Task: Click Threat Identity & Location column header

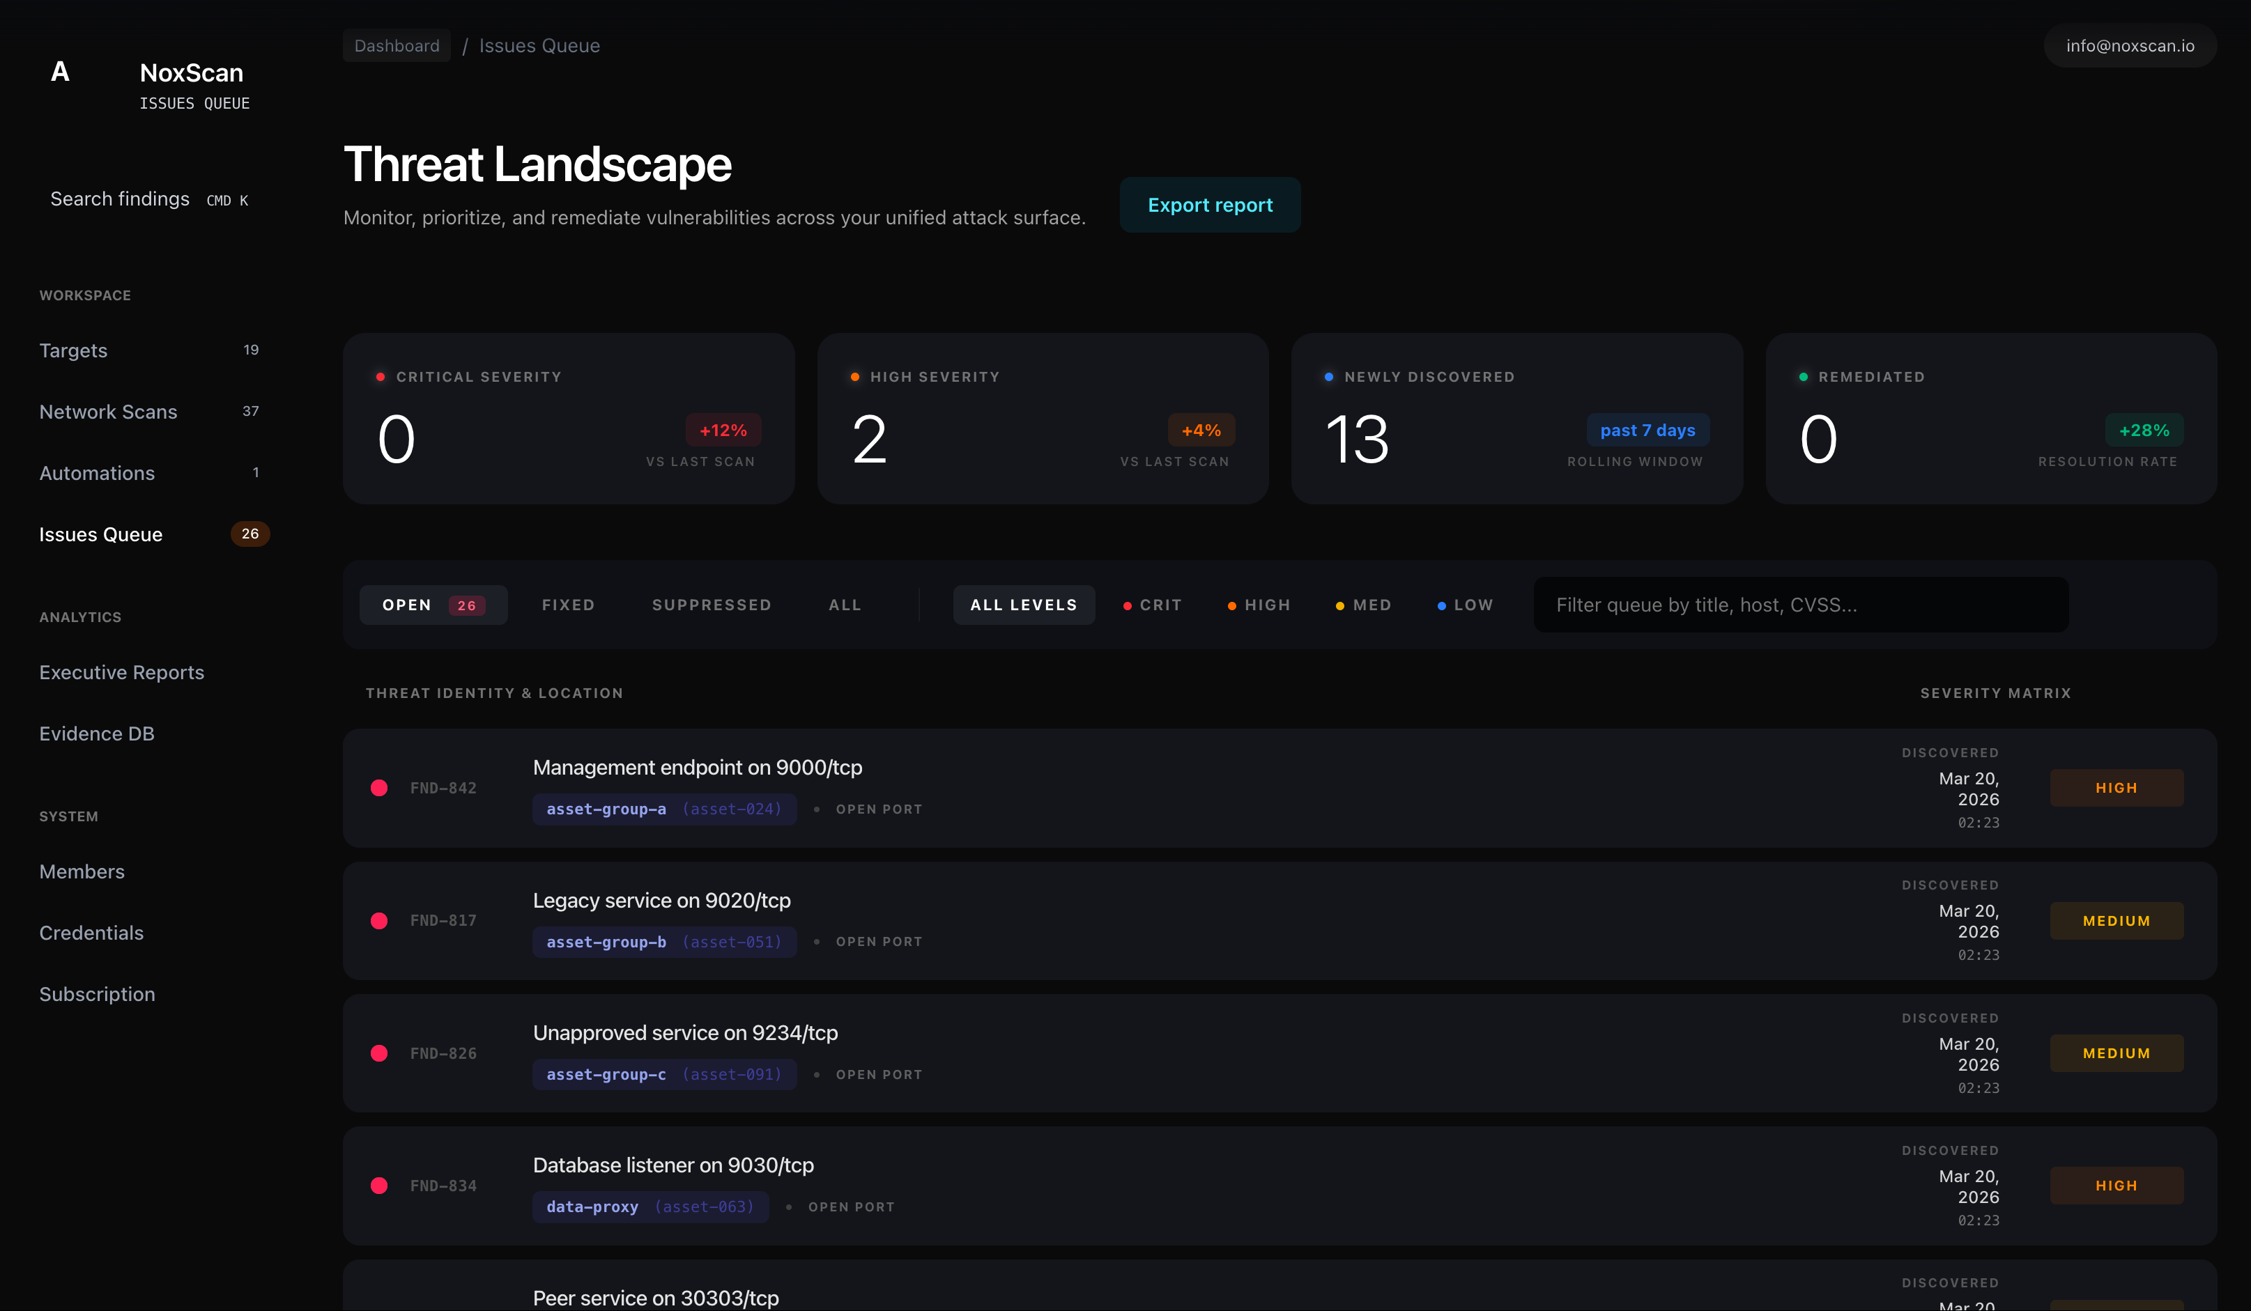Action: pyautogui.click(x=494, y=693)
